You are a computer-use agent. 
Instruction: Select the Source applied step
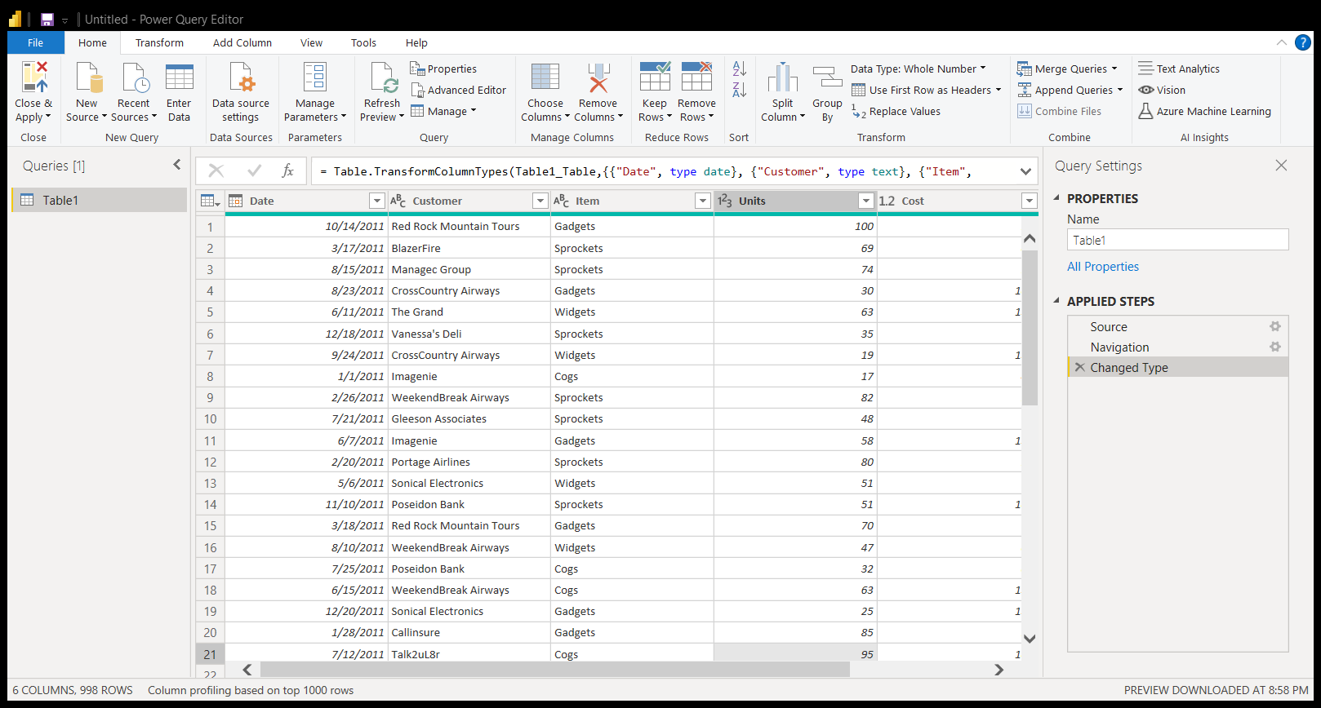(x=1178, y=326)
